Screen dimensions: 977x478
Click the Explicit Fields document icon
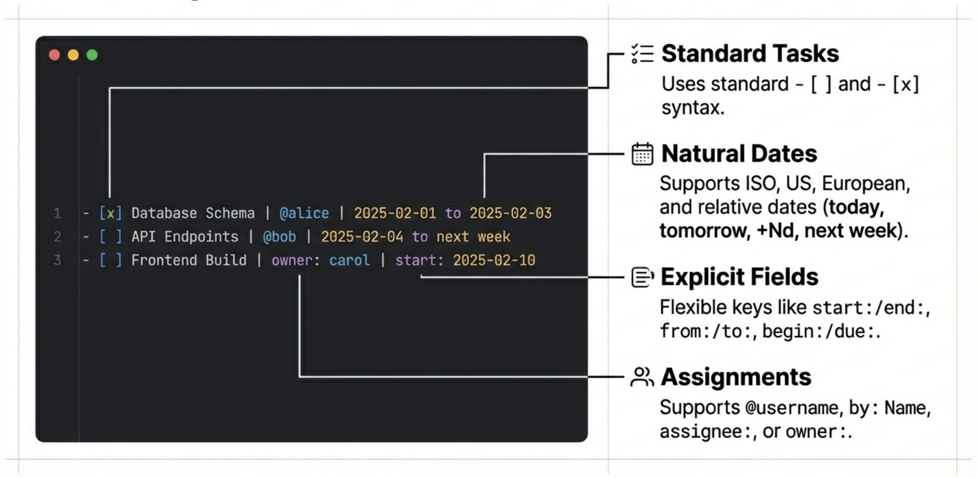point(642,277)
